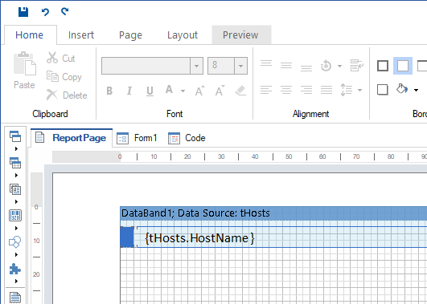Clear formatting with the eraser icon

click(240, 91)
